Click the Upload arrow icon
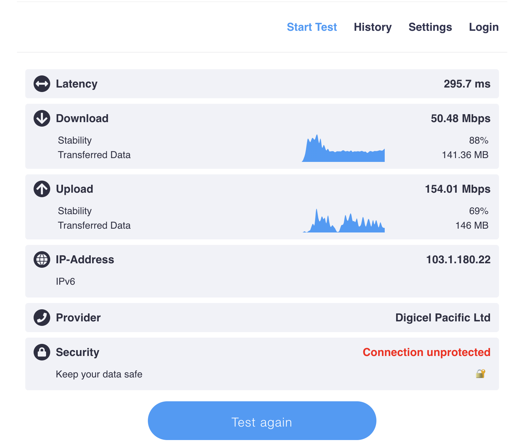The image size is (526, 448). (42, 189)
